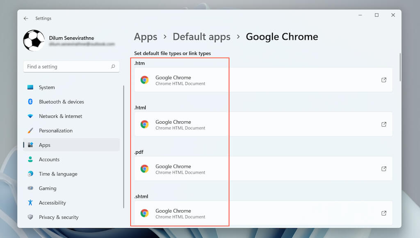Click Apps breadcrumb link

[x=146, y=37]
